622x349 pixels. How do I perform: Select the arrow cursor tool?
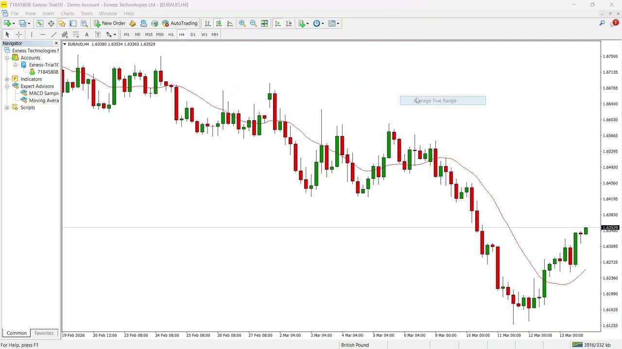(x=7, y=34)
